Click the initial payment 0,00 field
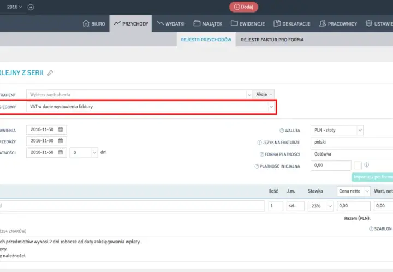Screen dimensions: 393x272 click(x=331, y=165)
